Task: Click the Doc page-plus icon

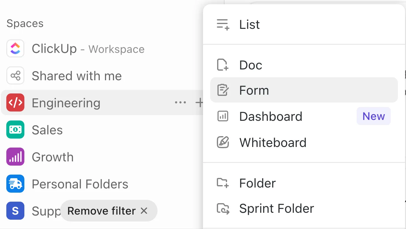Action: pos(223,65)
